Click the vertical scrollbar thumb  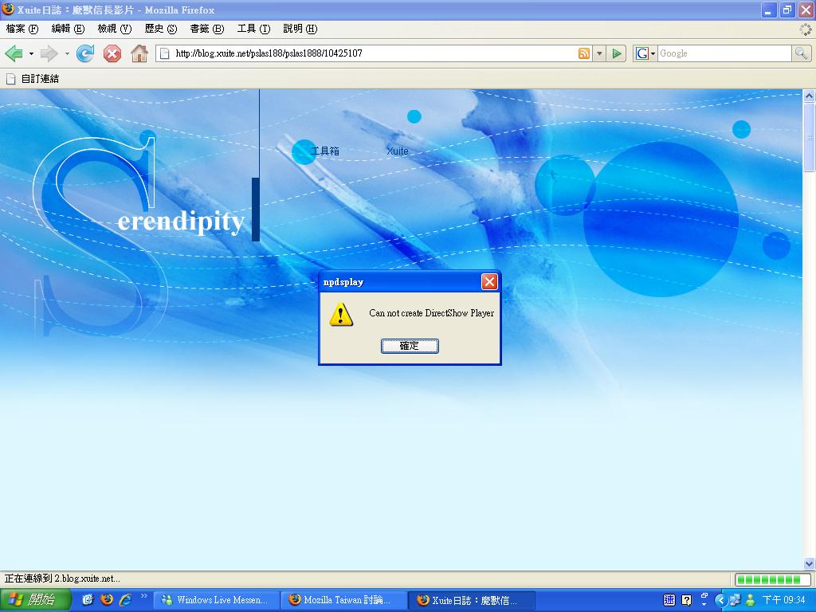click(x=809, y=137)
